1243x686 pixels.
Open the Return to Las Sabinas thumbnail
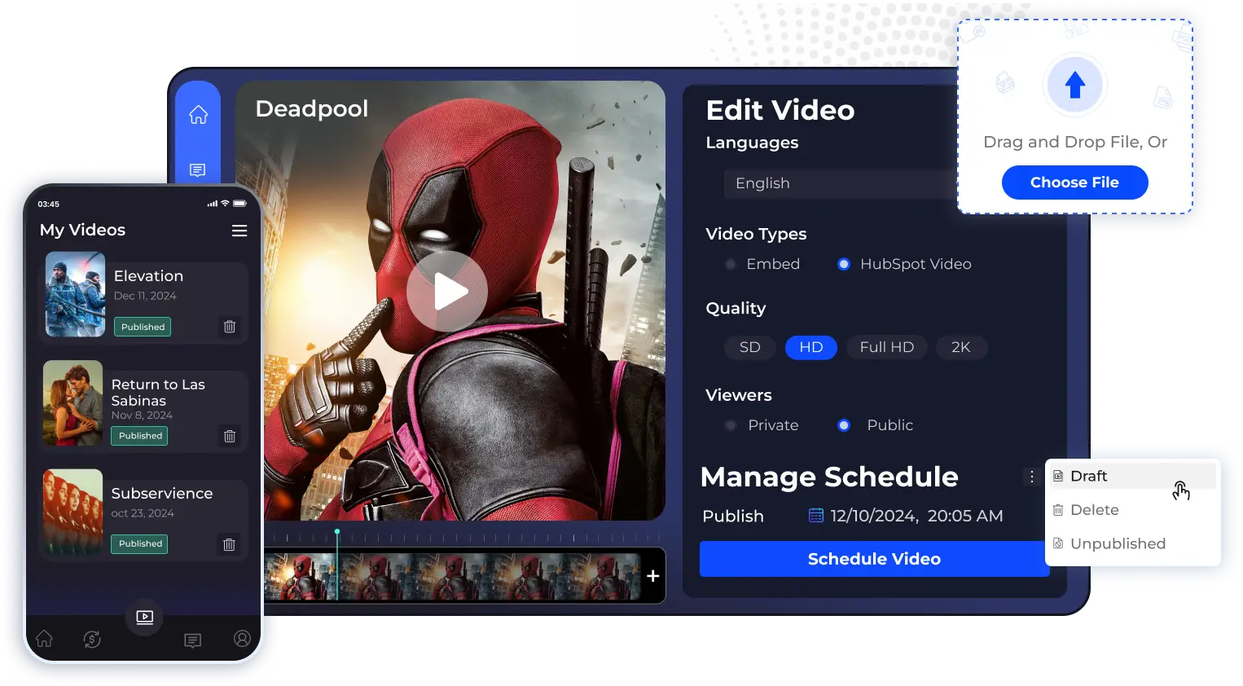72,403
